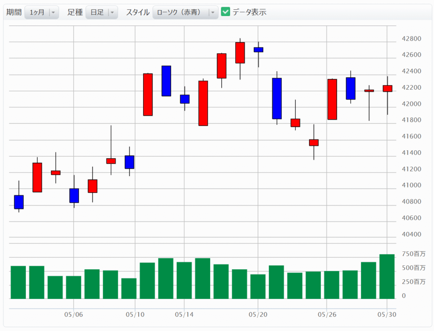Select the volume bar at 05/20

pos(258,287)
